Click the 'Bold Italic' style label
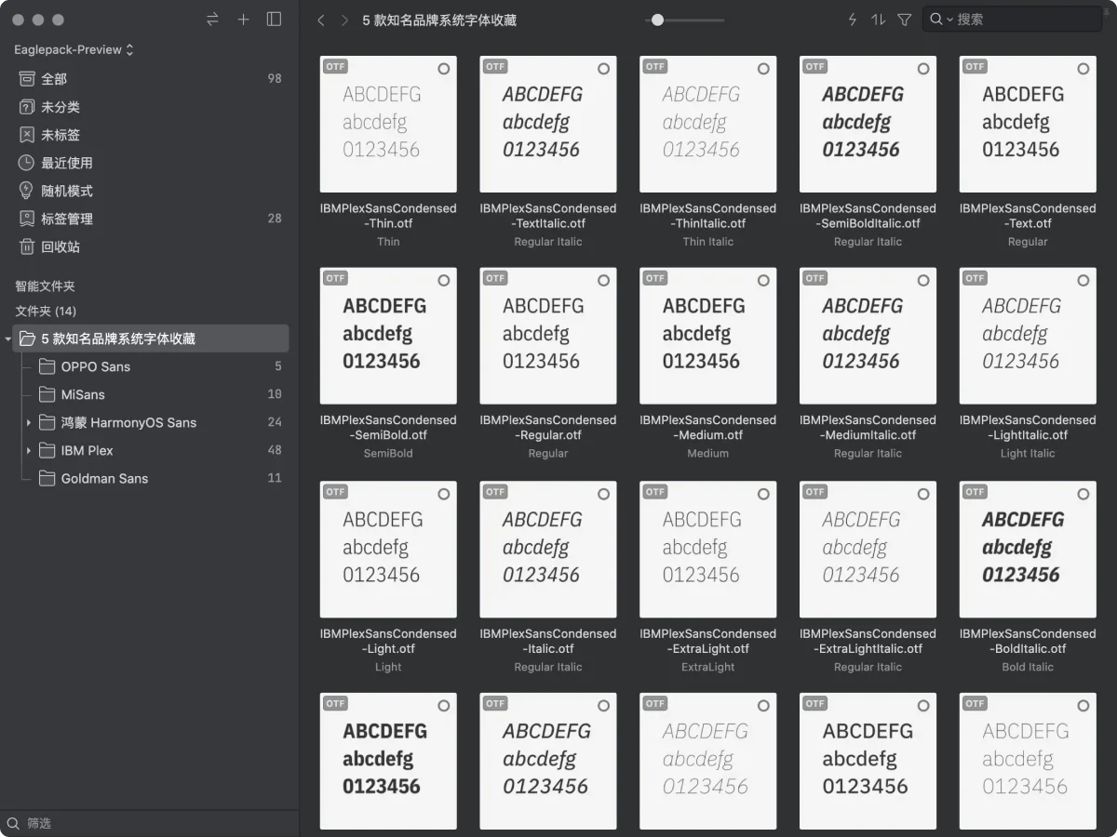 point(1028,667)
